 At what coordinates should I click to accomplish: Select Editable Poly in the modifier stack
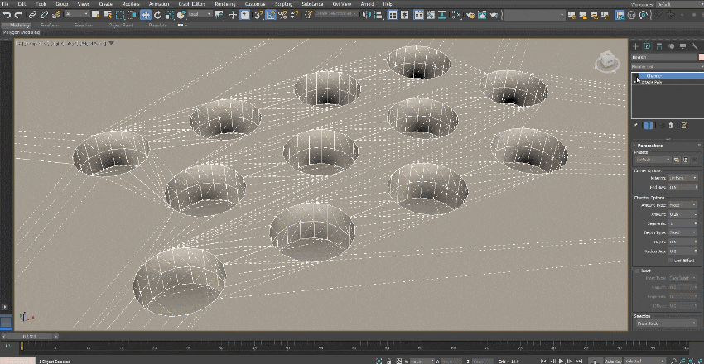click(x=651, y=82)
